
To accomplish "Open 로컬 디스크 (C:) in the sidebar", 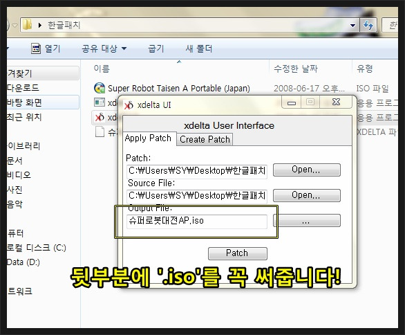I will pyautogui.click(x=36, y=248).
